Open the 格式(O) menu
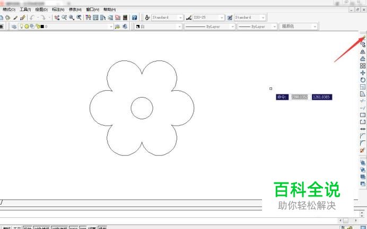The image size is (367, 229). [9, 10]
